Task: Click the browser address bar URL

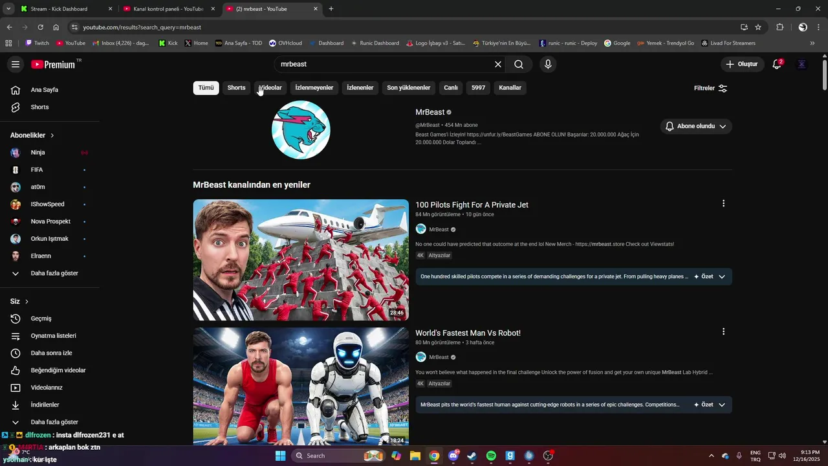Action: 142,27
